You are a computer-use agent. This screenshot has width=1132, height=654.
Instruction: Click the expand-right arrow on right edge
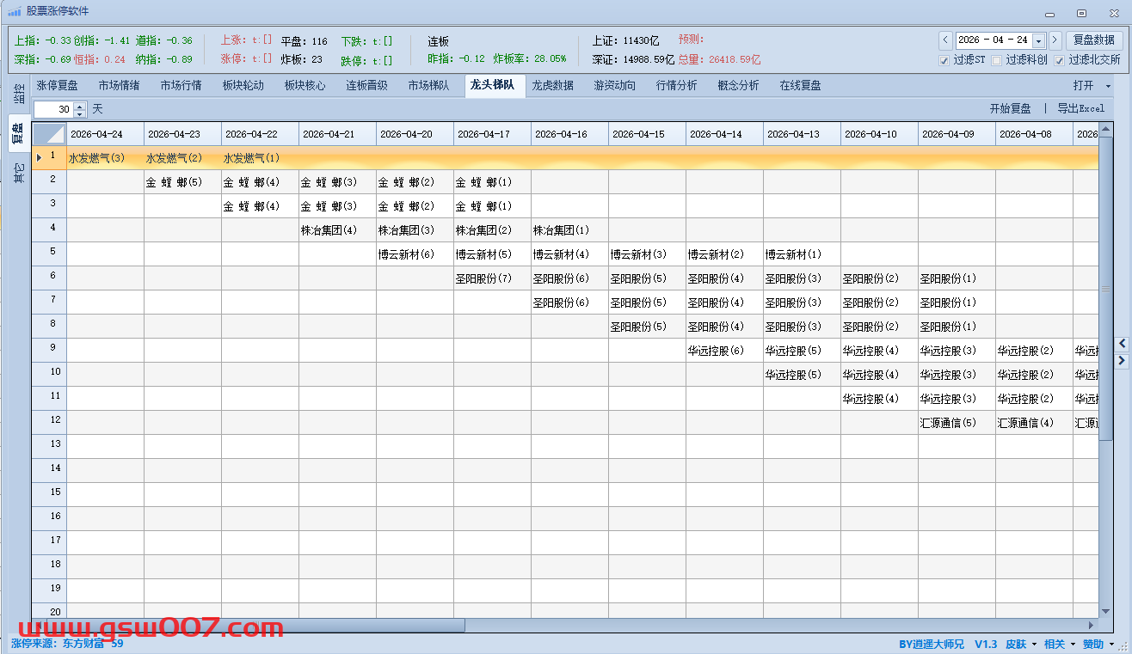(x=1122, y=361)
